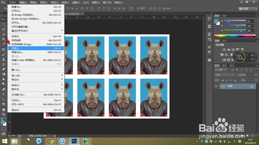
Task: Open the Brush Presets panel icon
Action: pyautogui.click(x=210, y=39)
